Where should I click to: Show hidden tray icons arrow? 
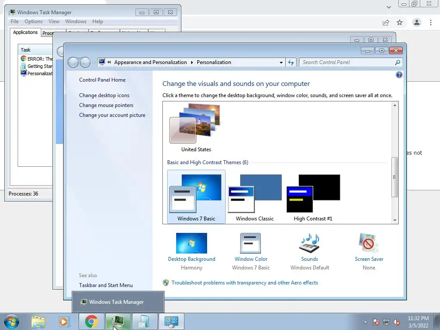[365, 322]
